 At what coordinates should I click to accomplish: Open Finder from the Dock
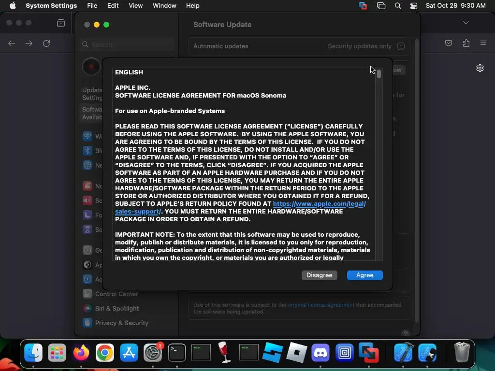click(x=33, y=352)
